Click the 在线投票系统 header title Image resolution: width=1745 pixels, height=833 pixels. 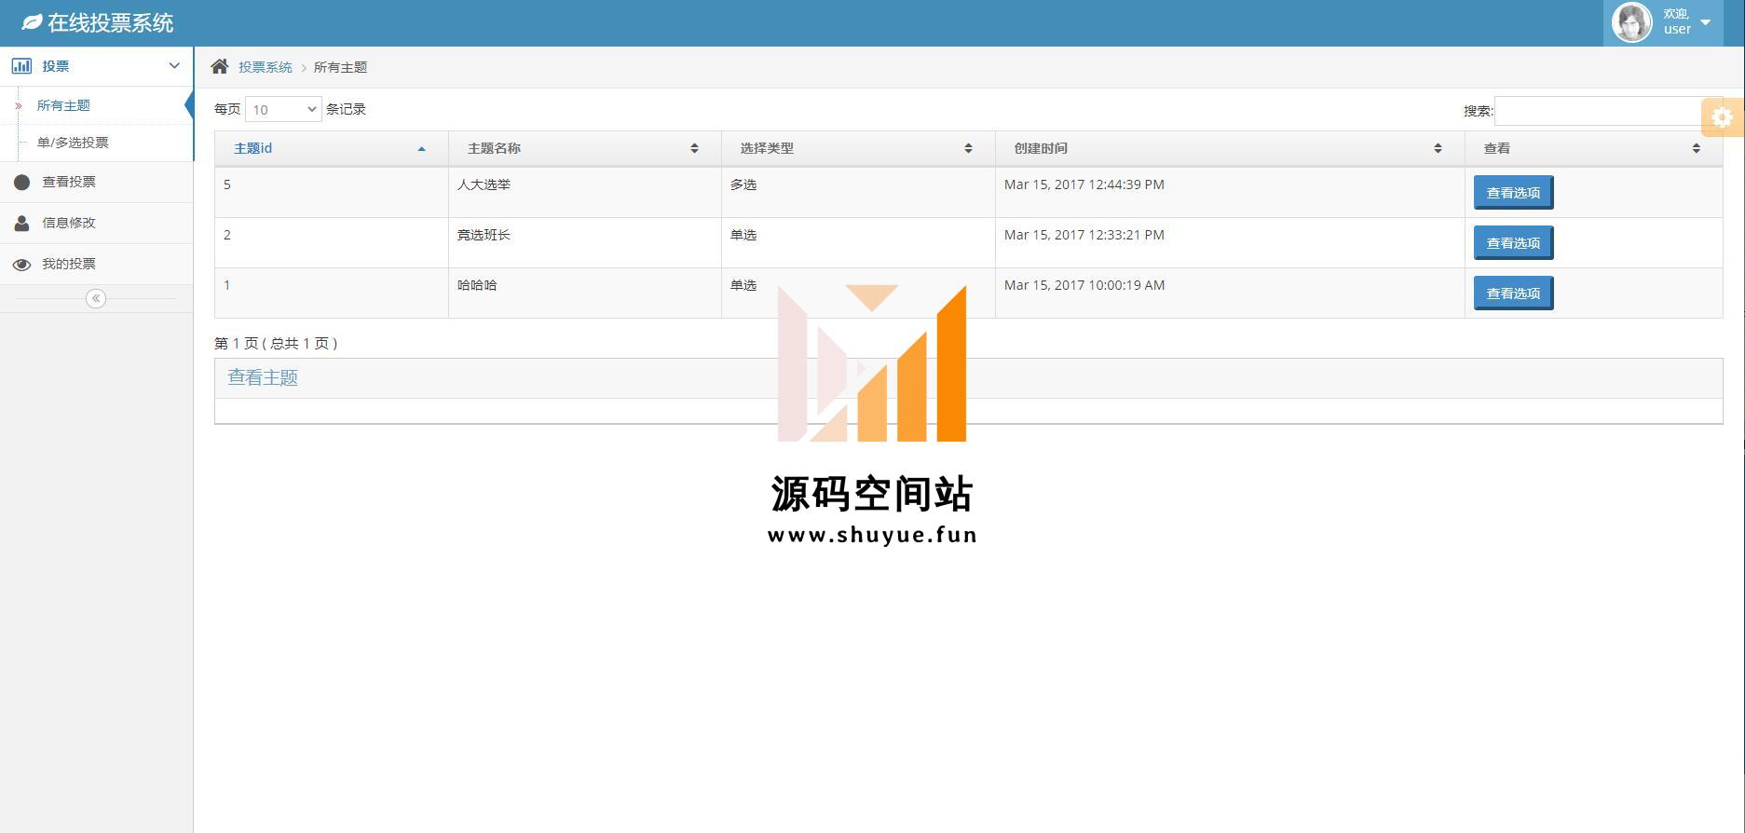tap(110, 23)
